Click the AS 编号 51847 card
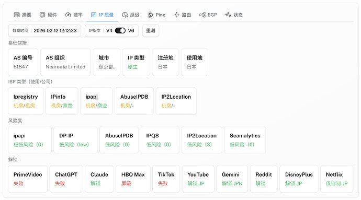 23,62
